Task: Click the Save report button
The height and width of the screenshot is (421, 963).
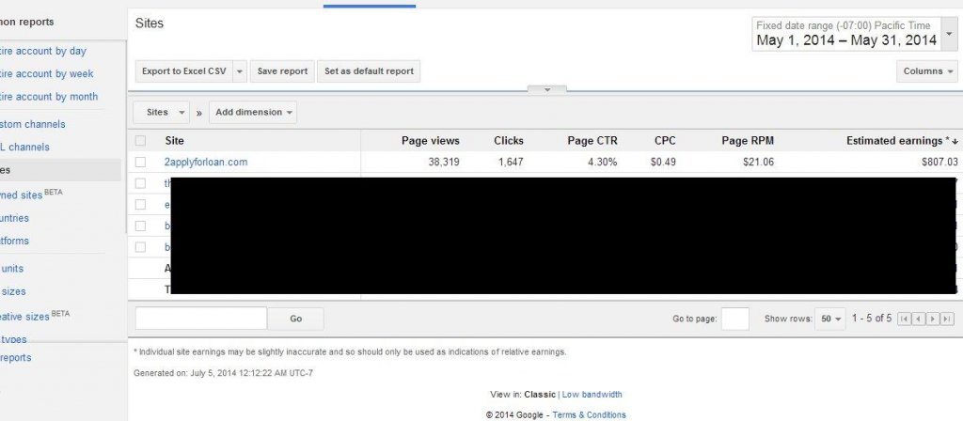Action: point(282,71)
